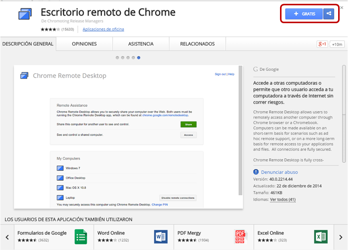Select the DESCRIPCIÓN GENERAL tab
The height and width of the screenshot is (250, 348).
tap(28, 44)
